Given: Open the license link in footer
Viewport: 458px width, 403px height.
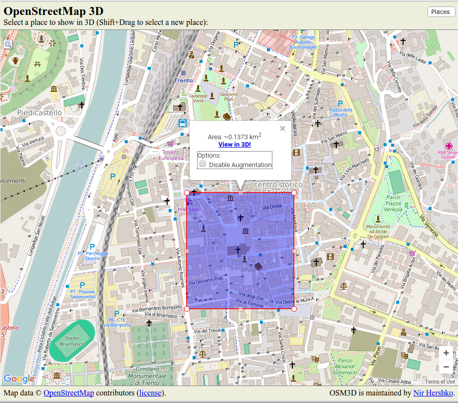Looking at the screenshot, I should [x=150, y=393].
